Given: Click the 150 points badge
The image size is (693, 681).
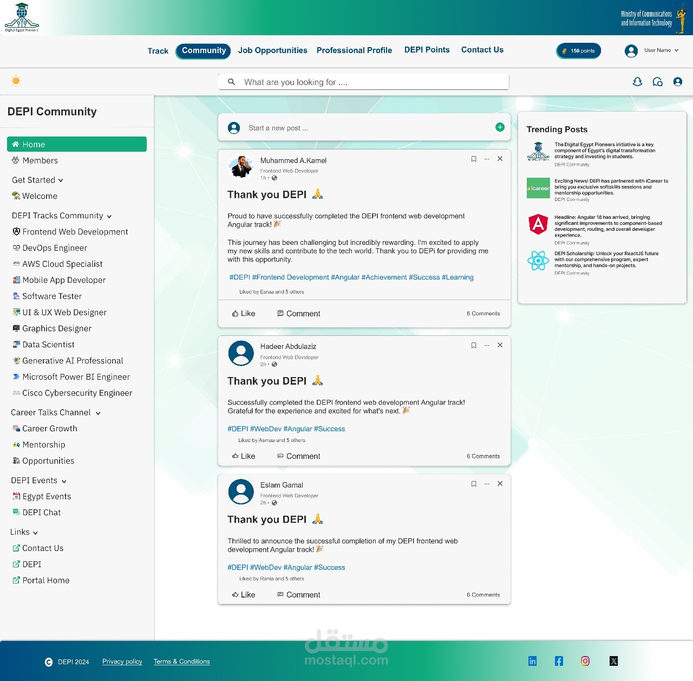Looking at the screenshot, I should tap(579, 50).
